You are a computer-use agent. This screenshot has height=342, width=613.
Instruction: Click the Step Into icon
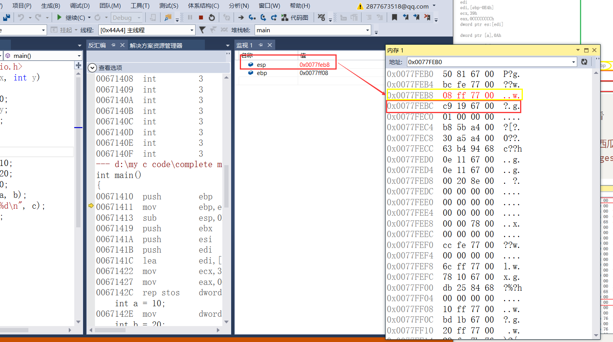252,17
